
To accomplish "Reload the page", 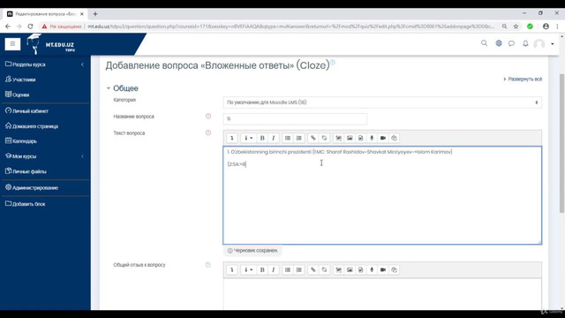I will (x=30, y=26).
